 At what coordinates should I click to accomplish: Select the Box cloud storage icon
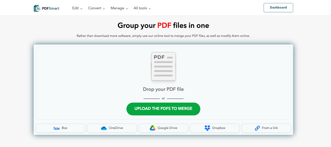(57, 128)
